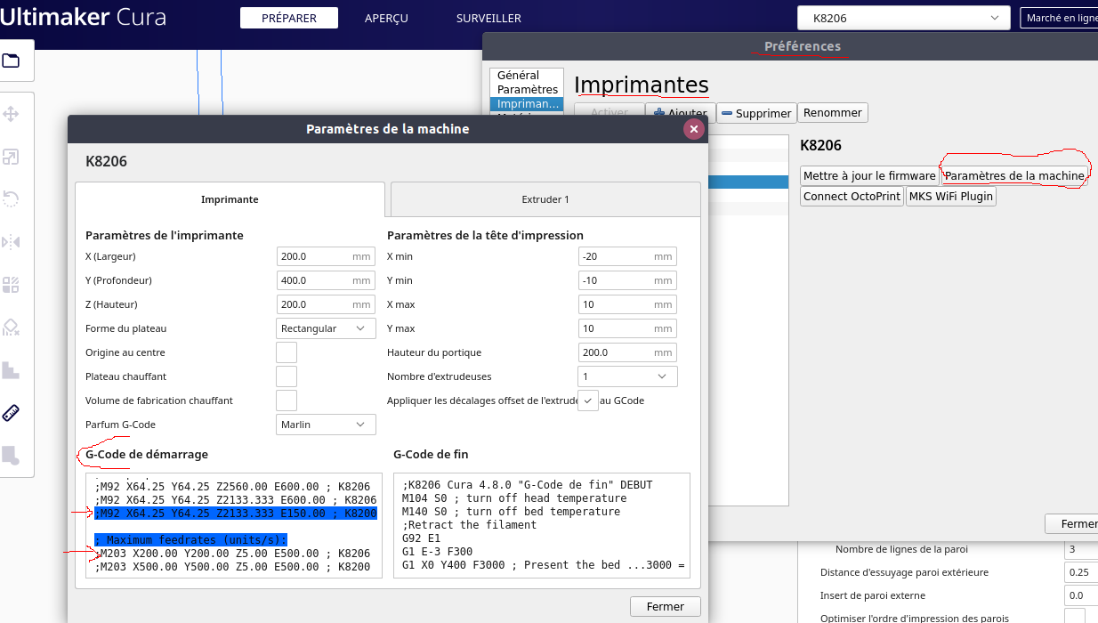Viewport: 1098px width, 623px height.
Task: Edit the Y (Profondeur) field
Action: [326, 280]
